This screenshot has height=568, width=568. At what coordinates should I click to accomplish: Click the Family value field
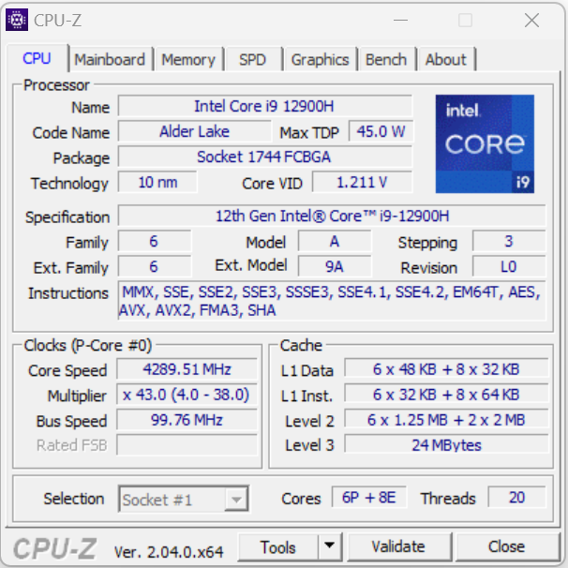pyautogui.click(x=155, y=241)
